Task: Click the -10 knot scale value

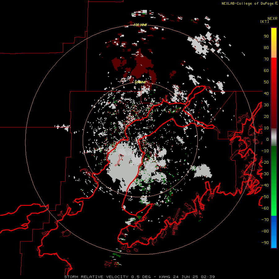Action: point(265,151)
